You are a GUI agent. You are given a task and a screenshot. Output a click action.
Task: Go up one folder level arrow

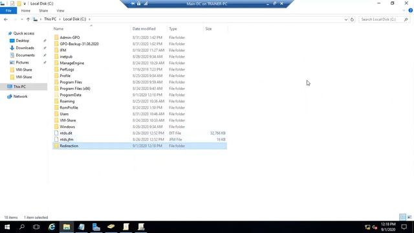(28, 19)
